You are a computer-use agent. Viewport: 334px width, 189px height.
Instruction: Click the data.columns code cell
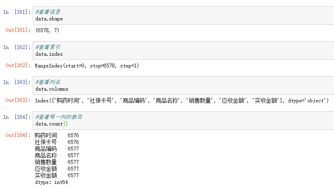click(x=183, y=85)
